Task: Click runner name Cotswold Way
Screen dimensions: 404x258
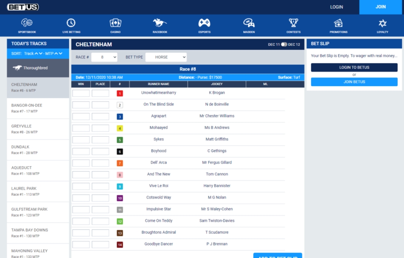Action: pos(158,197)
